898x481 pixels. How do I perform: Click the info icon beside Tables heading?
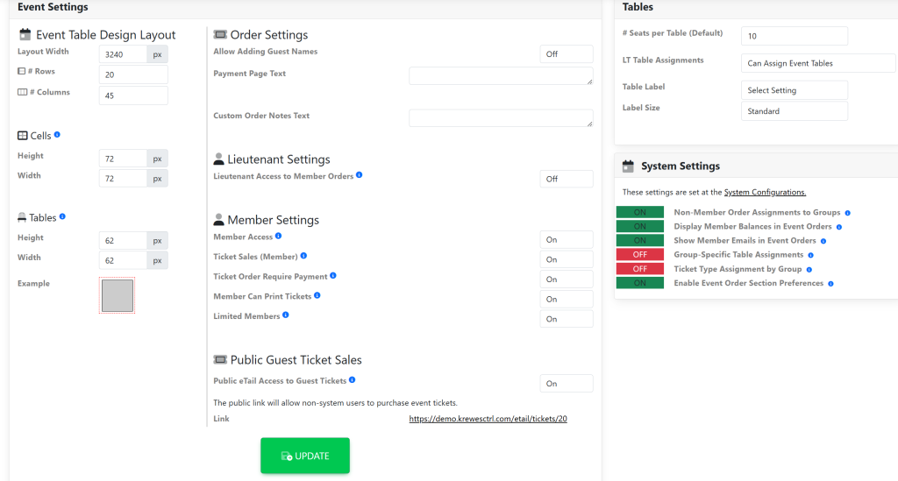pyautogui.click(x=62, y=216)
